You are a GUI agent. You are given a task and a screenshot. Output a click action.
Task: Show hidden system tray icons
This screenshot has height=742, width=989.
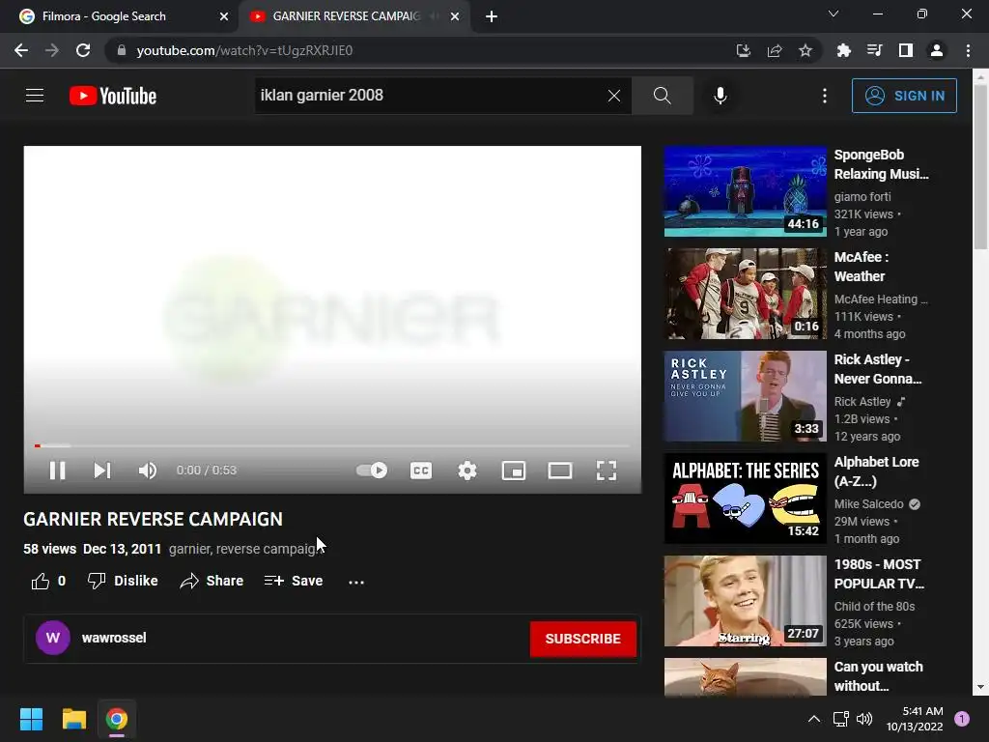[814, 719]
